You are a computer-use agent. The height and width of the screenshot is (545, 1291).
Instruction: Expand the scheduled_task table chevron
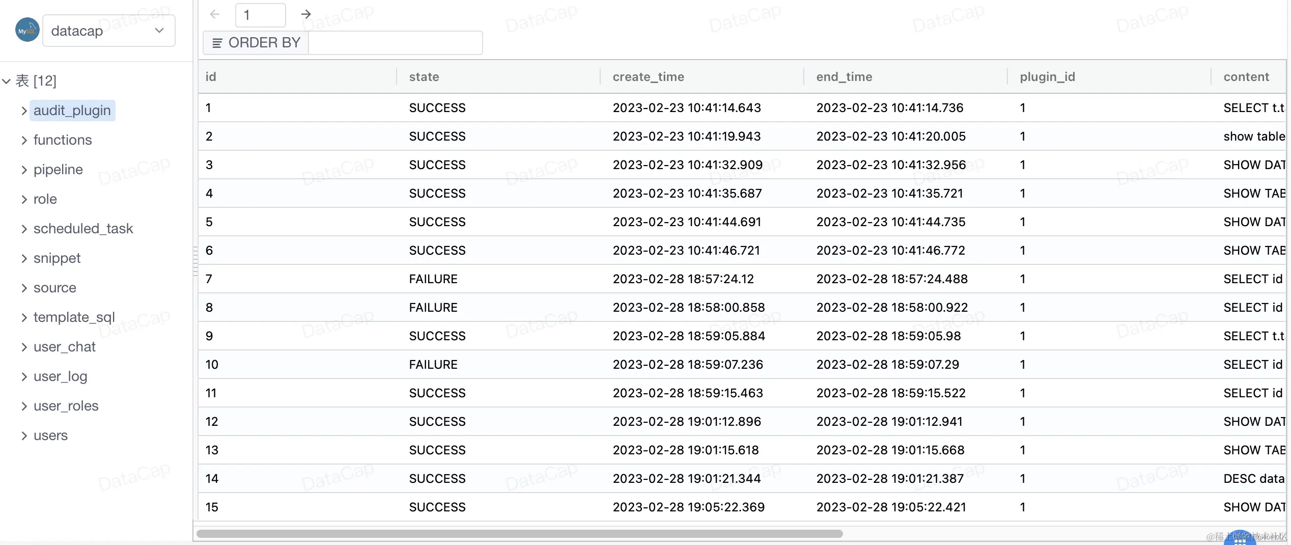click(x=24, y=229)
